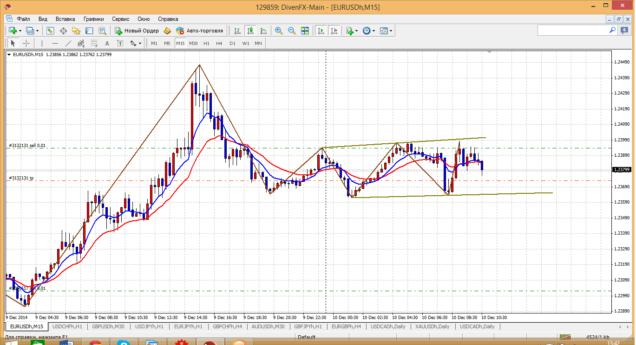Switch chart display to line chart mode
The width and height of the screenshot is (636, 345).
[x=263, y=31]
